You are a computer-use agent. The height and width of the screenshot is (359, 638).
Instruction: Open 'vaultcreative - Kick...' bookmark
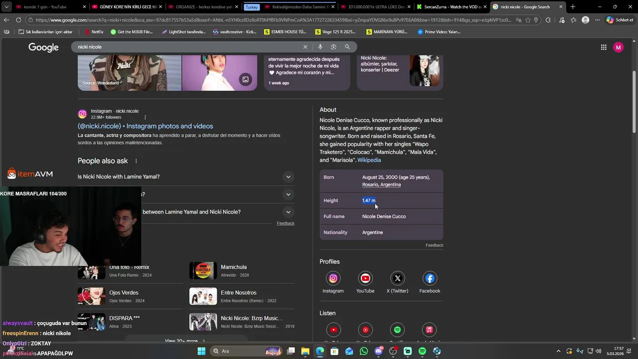pyautogui.click(x=234, y=31)
